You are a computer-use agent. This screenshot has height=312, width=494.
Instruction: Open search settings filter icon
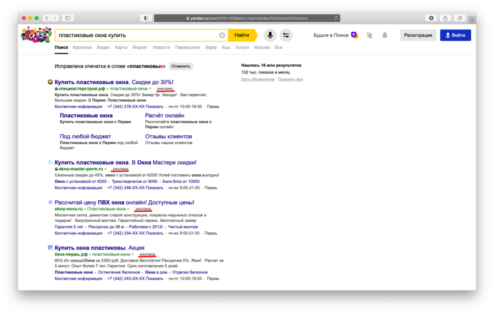coord(286,35)
